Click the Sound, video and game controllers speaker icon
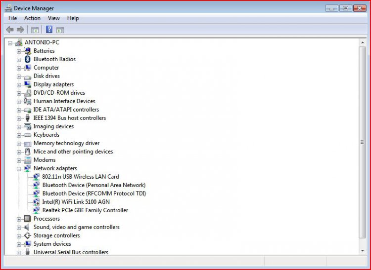371x270 pixels. pyautogui.click(x=27, y=227)
